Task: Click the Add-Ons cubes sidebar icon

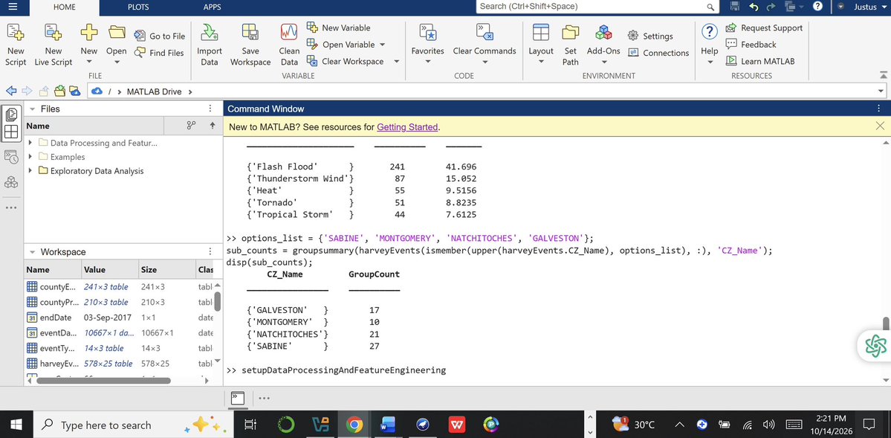Action: (11, 182)
